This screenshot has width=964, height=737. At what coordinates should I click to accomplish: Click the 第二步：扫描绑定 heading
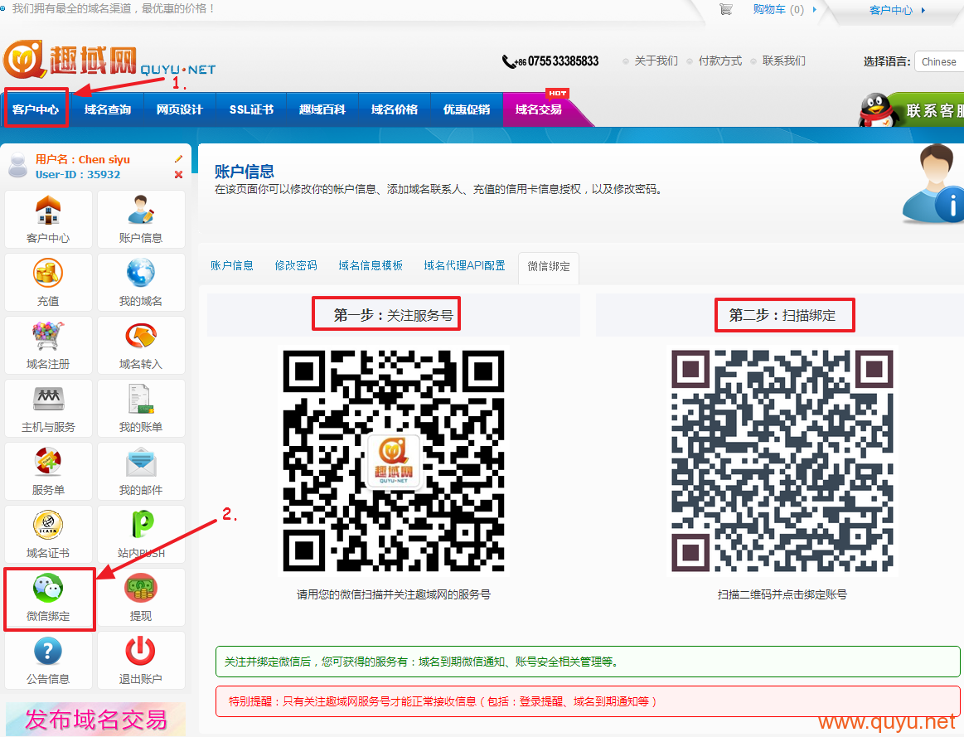[782, 315]
